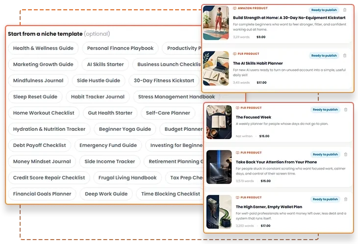Click the Amazon Product book icon
The width and height of the screenshot is (358, 244).
tap(234, 8)
